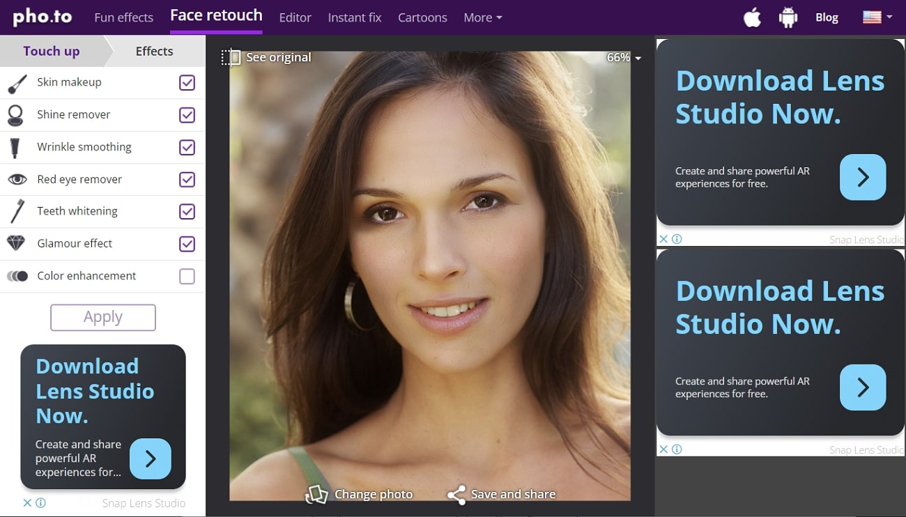Open the Android app link
This screenshot has height=517, width=906.
click(788, 17)
